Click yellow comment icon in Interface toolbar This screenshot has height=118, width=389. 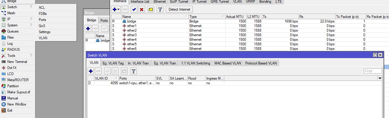click(x=151, y=9)
